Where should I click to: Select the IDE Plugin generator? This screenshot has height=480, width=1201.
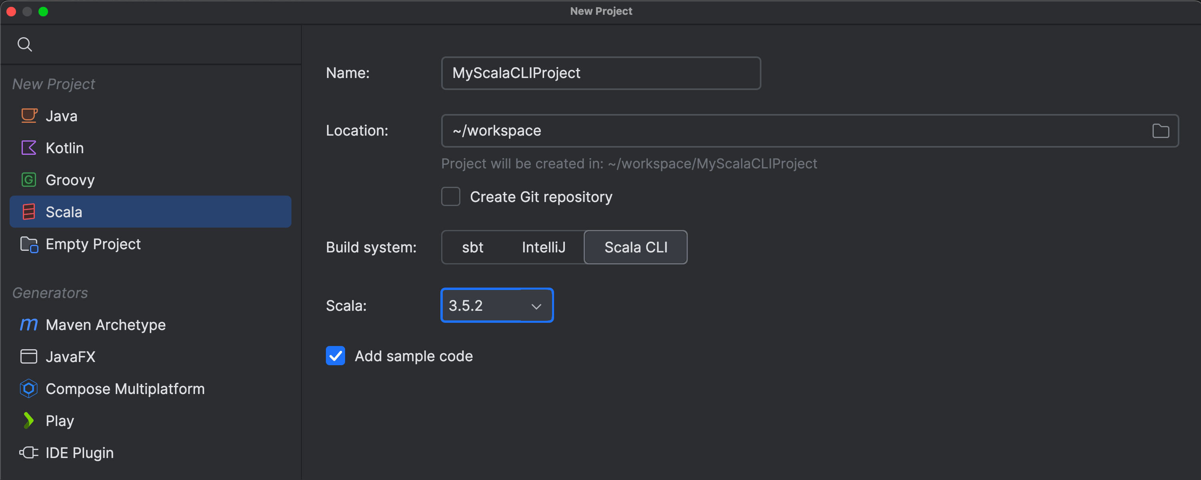[28, 452]
